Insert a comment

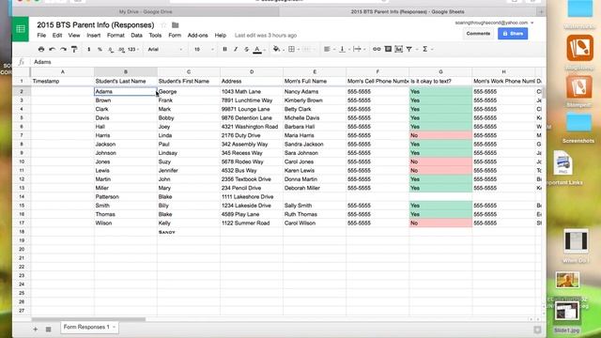(388, 49)
